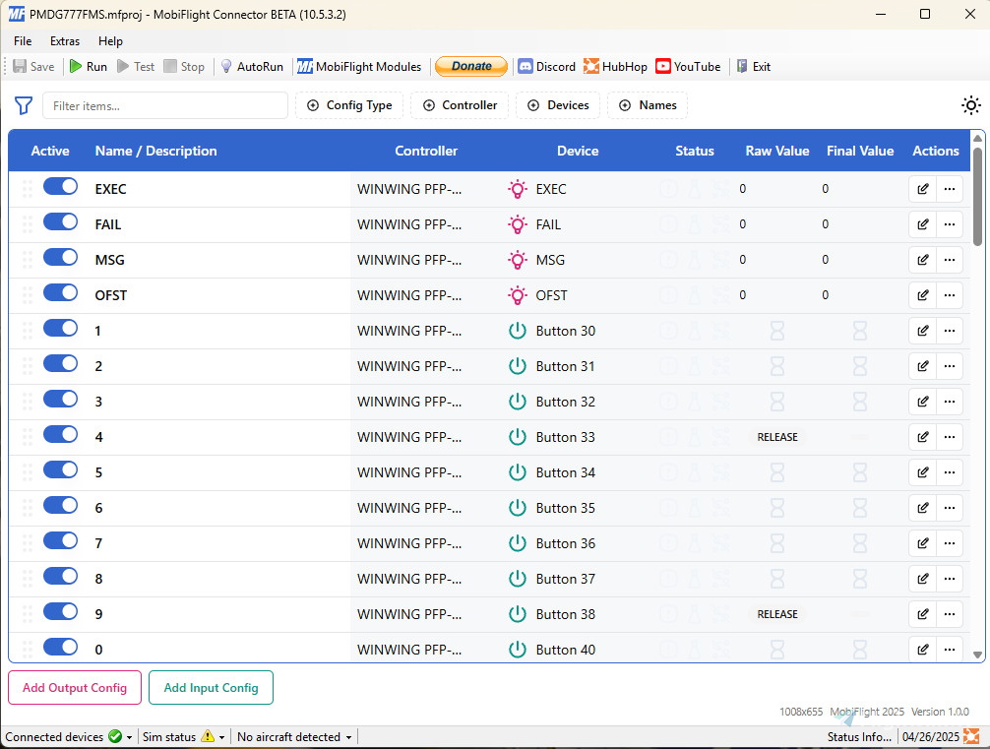Expand the Config Type filter

(349, 105)
